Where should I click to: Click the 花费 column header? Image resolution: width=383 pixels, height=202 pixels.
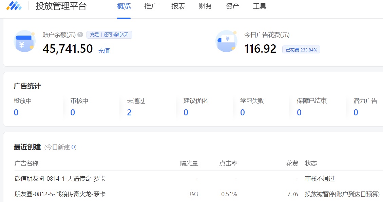(x=292, y=163)
